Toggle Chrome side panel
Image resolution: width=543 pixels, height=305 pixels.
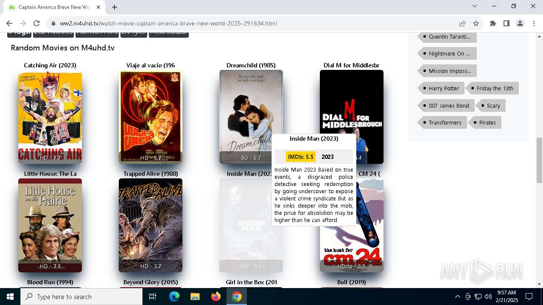point(507,23)
